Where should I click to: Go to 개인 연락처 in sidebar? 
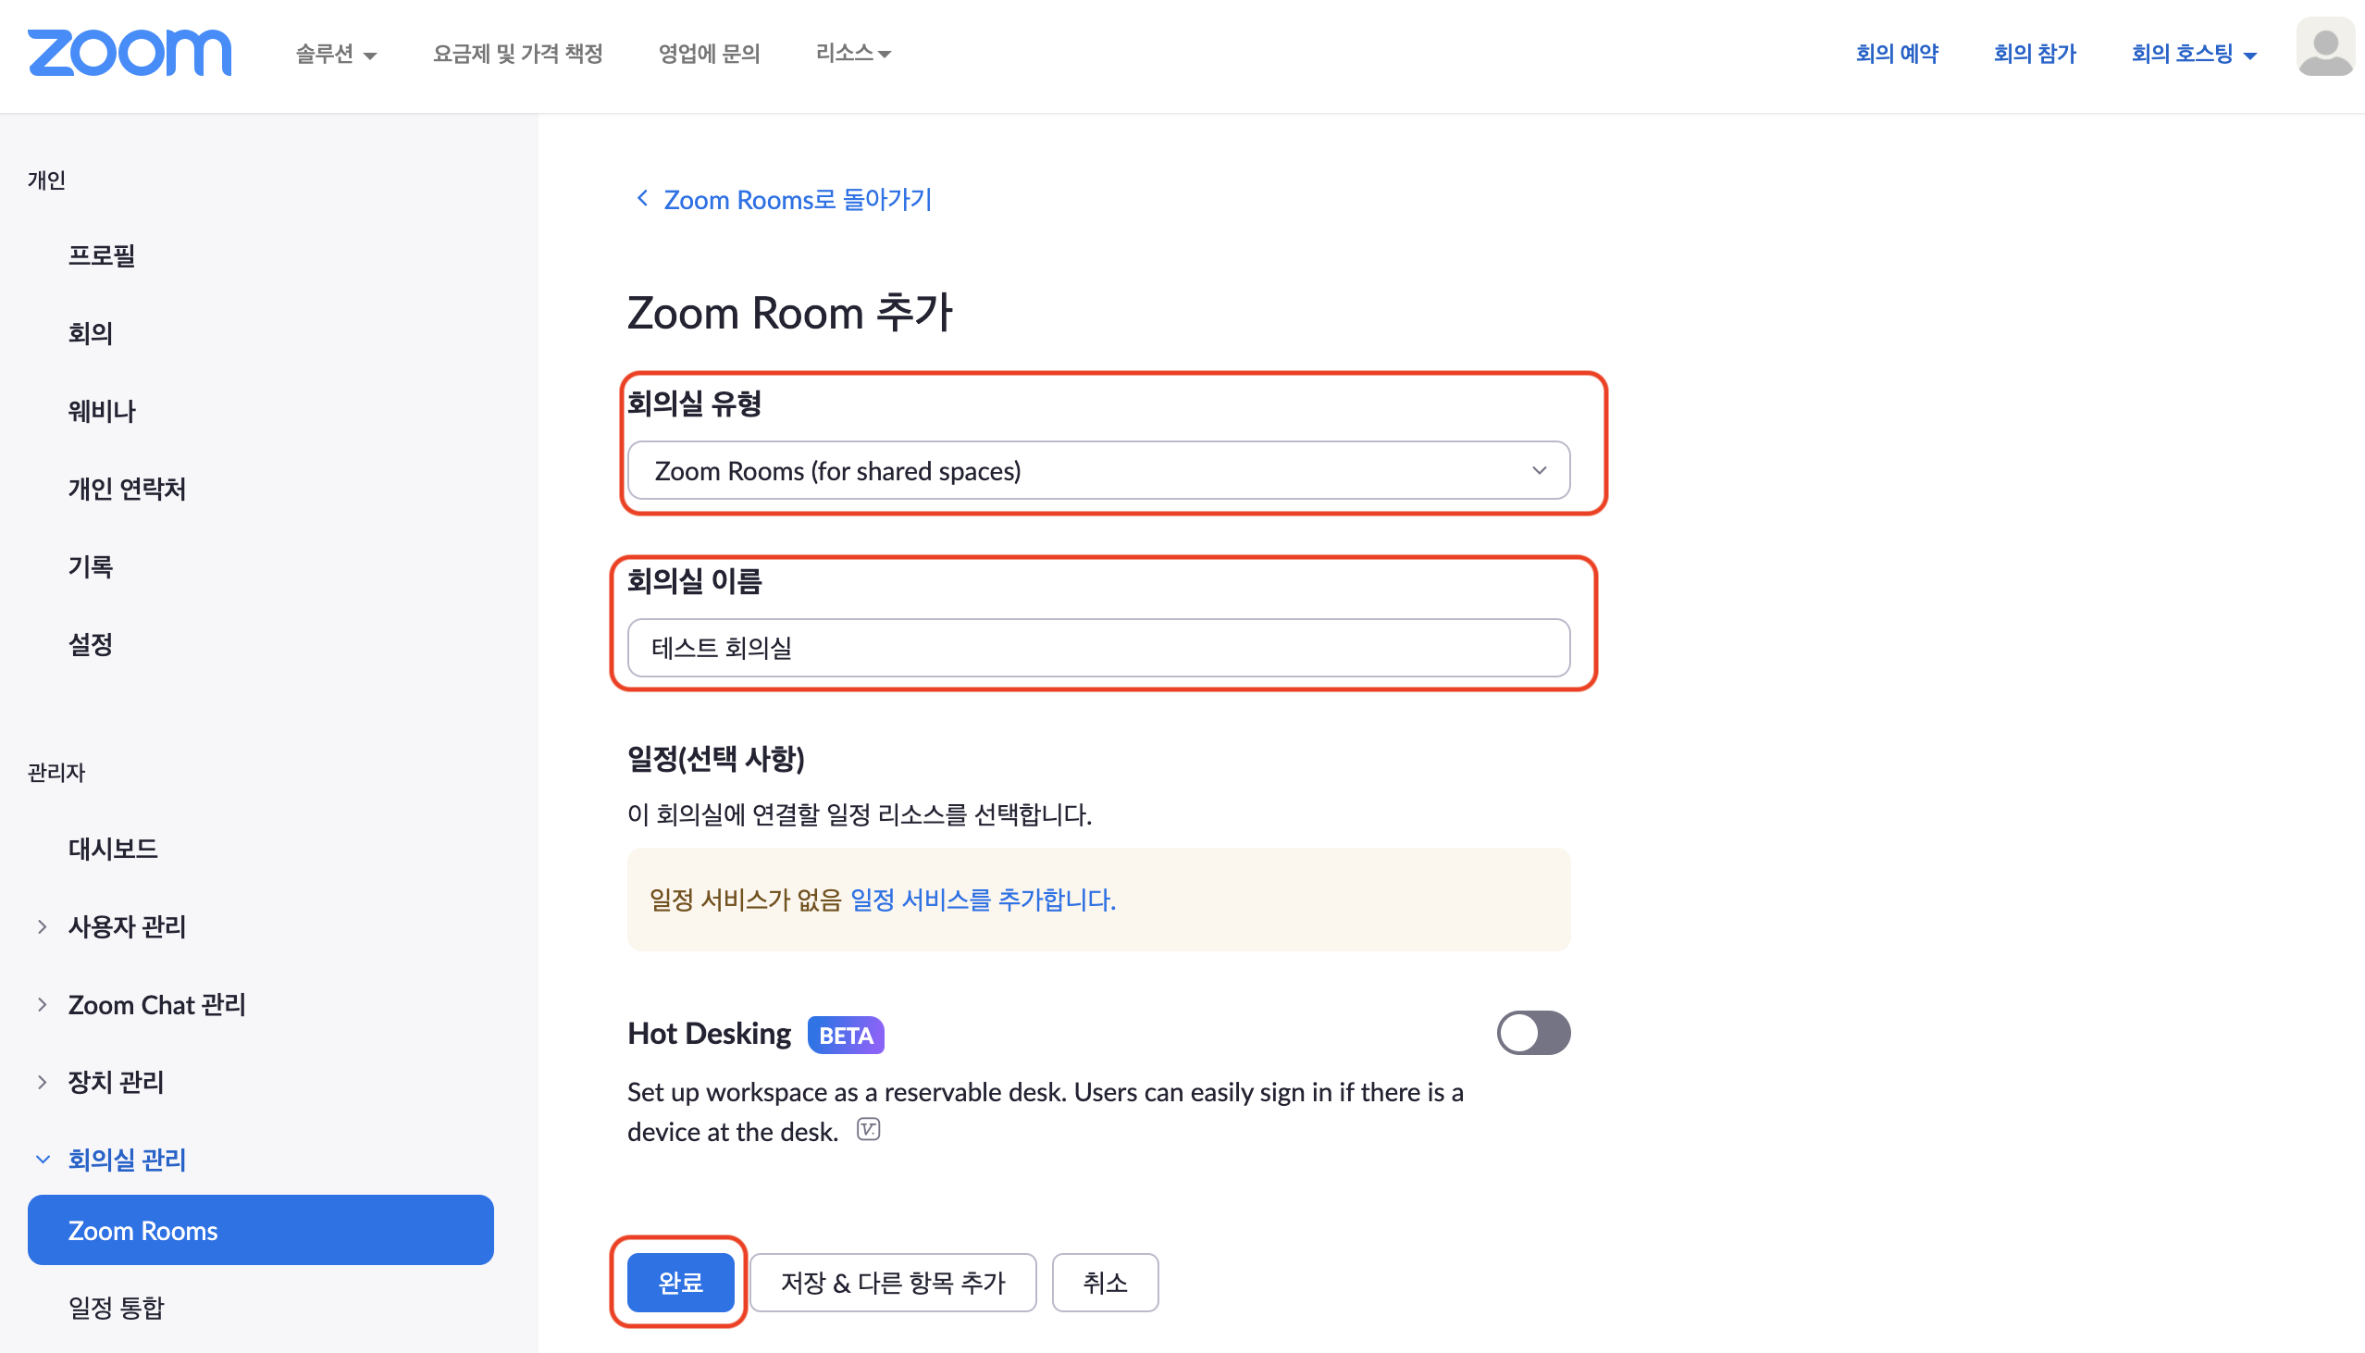click(127, 489)
